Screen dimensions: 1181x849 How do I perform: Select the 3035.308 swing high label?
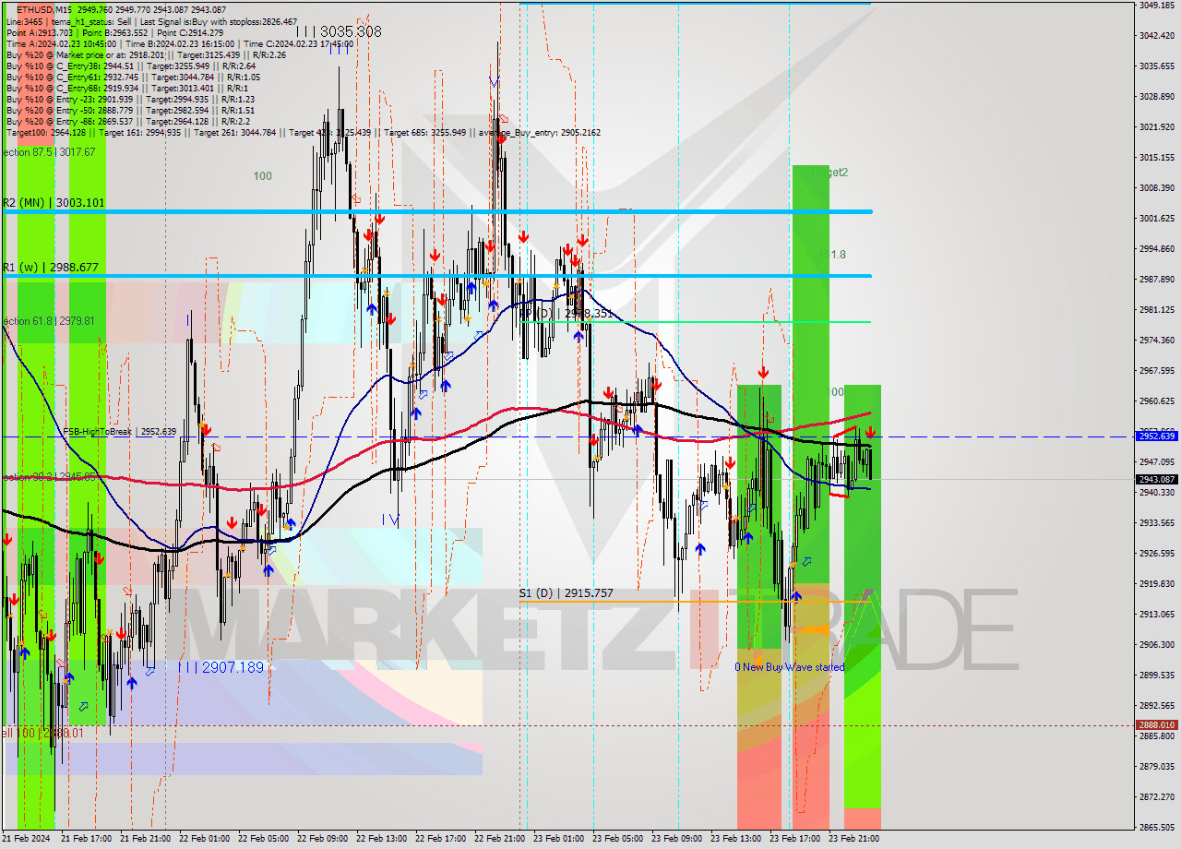tap(339, 31)
